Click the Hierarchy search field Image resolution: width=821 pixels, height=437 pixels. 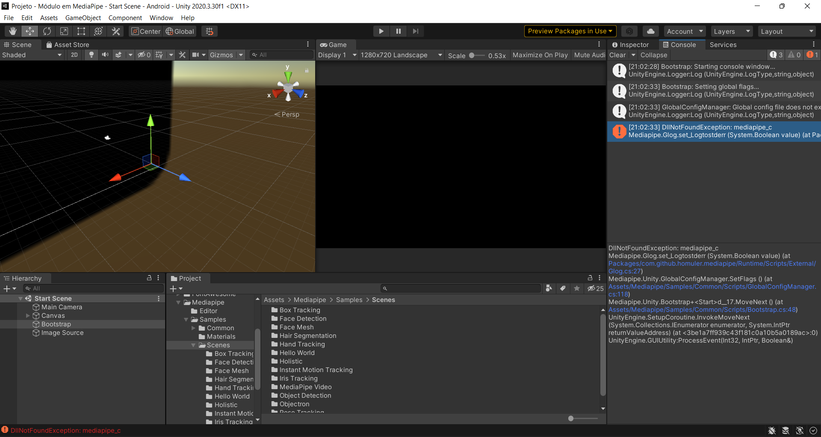(x=93, y=288)
